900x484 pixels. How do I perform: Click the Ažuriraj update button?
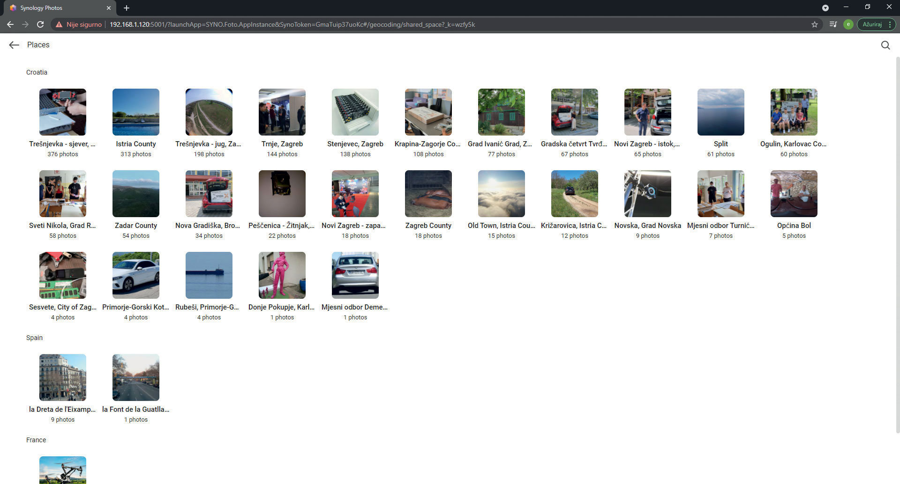pyautogui.click(x=872, y=24)
